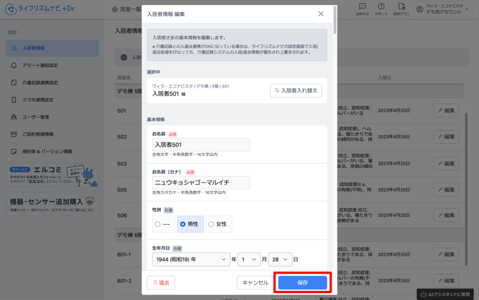Click the お名前（カナ） input field

click(x=201, y=183)
